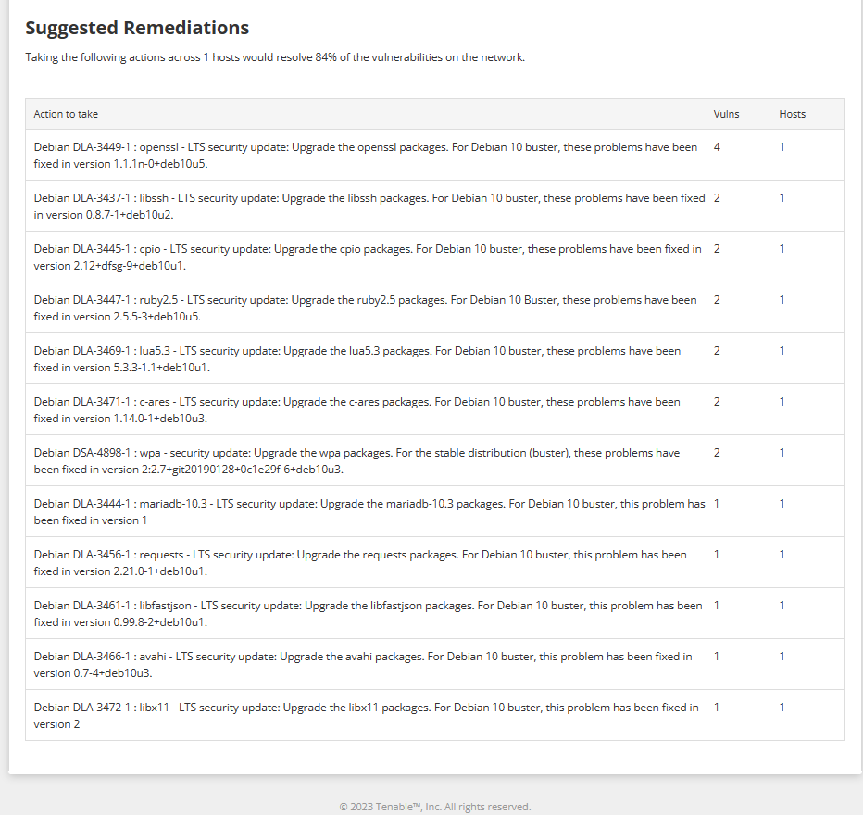Click the libx11 DLA-3472-1 remediation row

click(x=435, y=715)
